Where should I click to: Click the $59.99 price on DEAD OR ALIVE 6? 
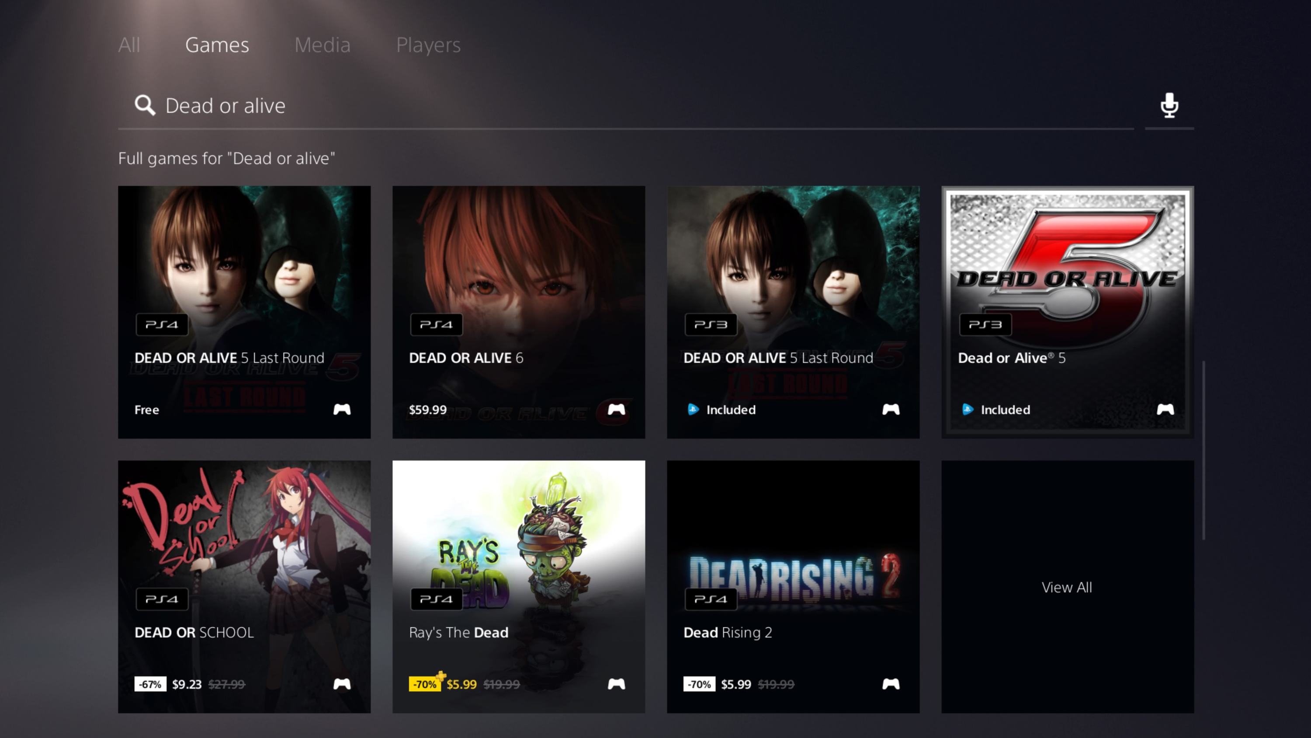pos(427,410)
